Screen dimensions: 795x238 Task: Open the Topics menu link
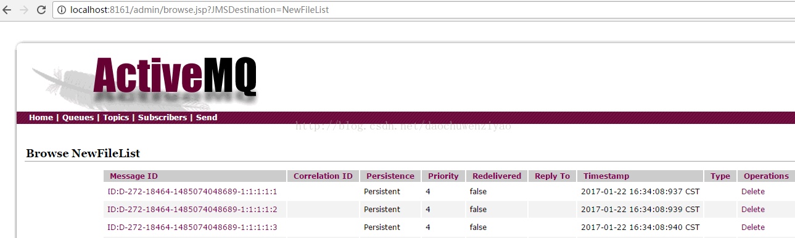click(x=116, y=117)
